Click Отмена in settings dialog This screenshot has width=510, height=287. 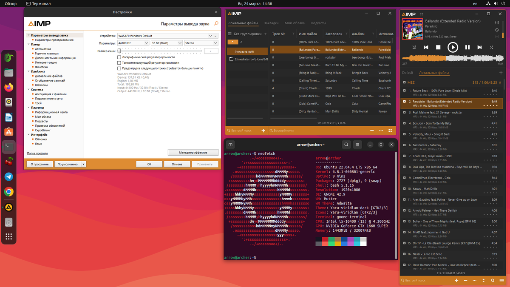click(x=177, y=164)
